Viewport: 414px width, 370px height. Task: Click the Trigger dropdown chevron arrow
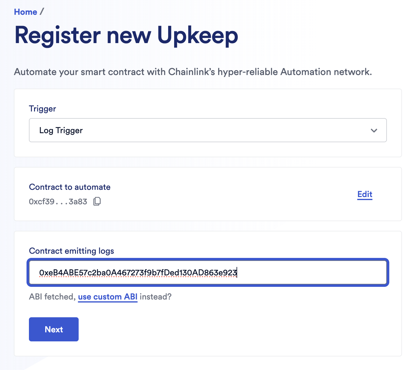[374, 130]
